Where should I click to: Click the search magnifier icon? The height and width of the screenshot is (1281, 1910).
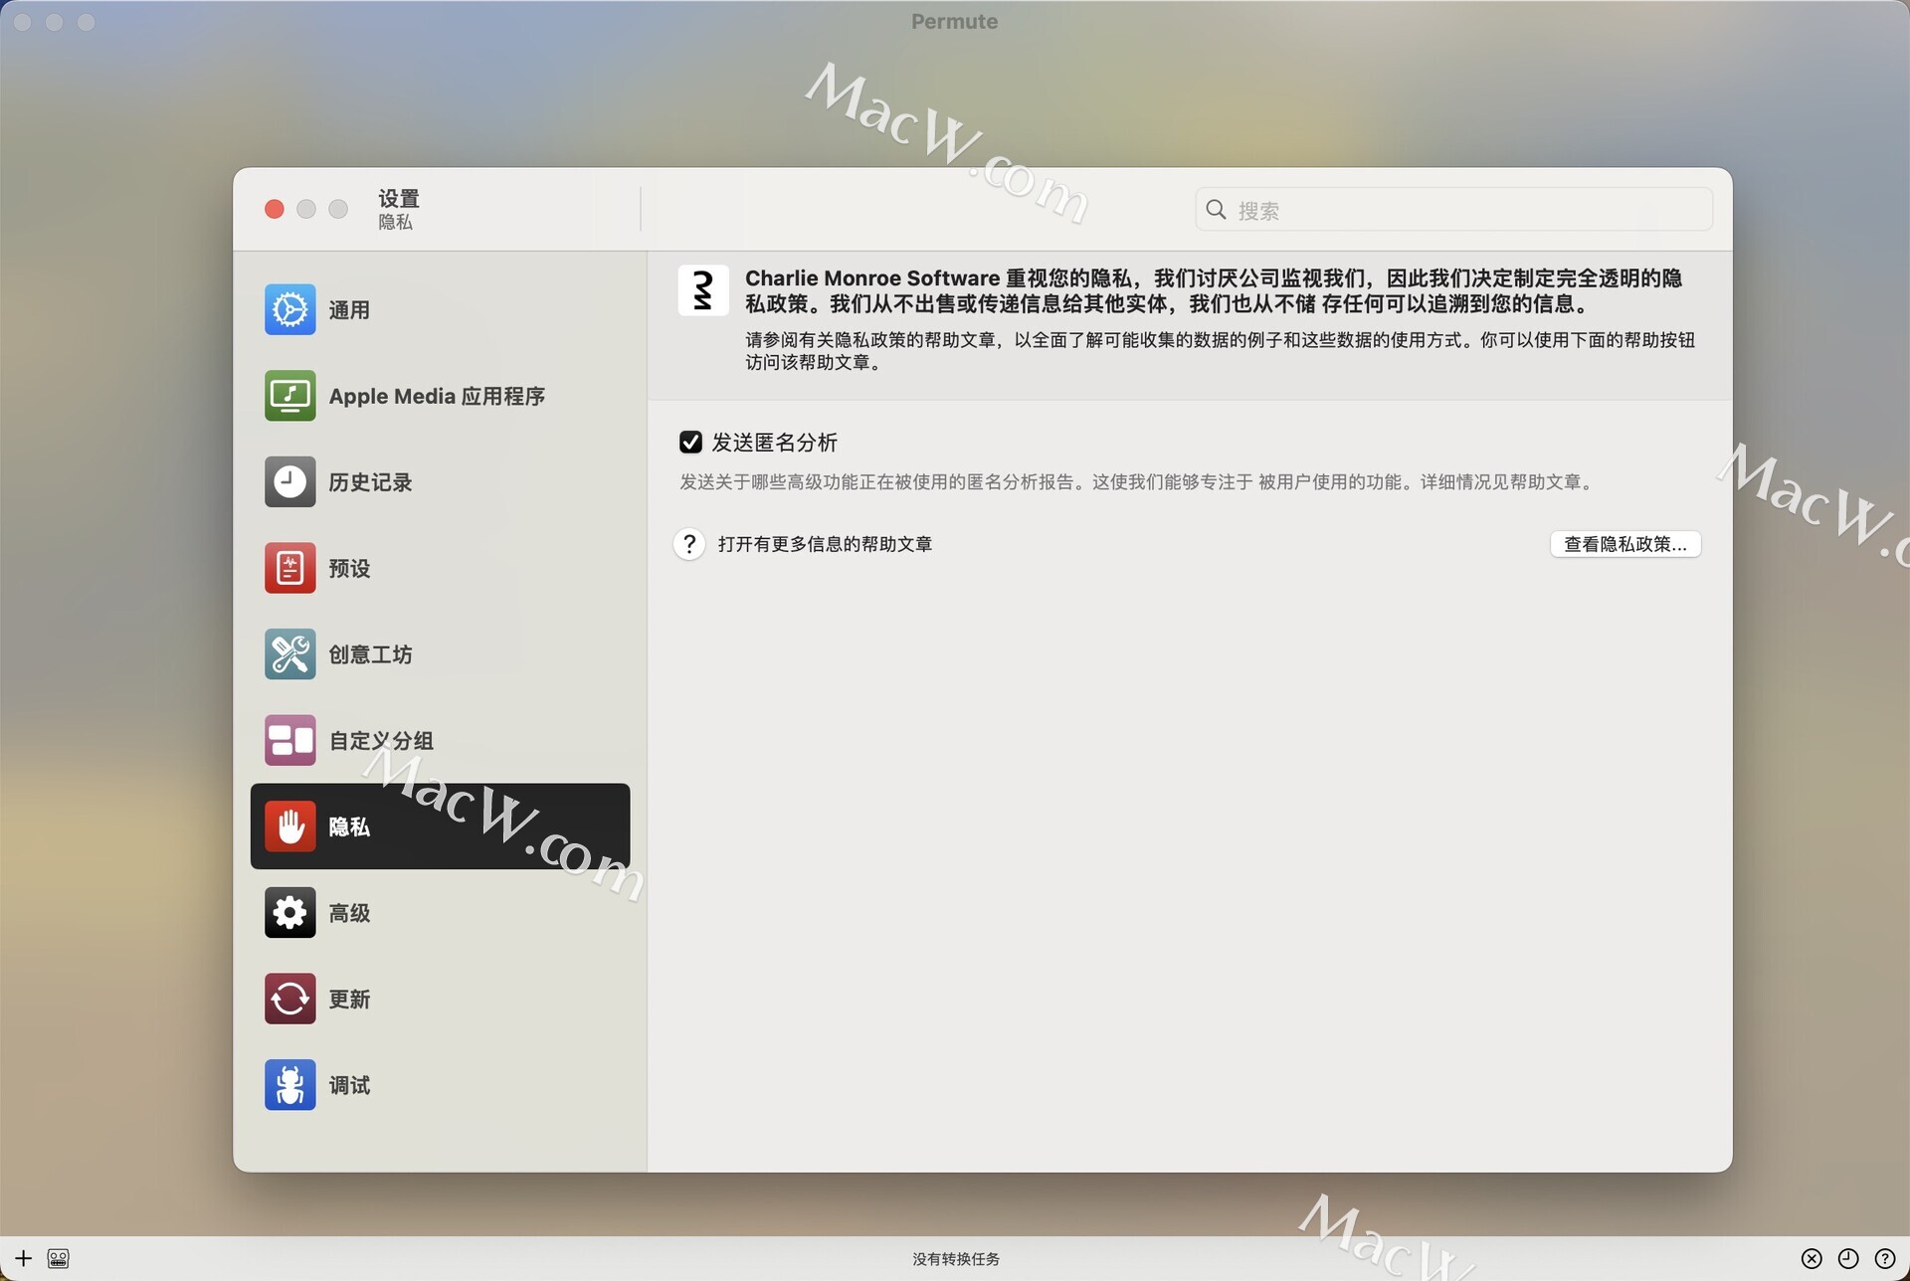(x=1216, y=210)
